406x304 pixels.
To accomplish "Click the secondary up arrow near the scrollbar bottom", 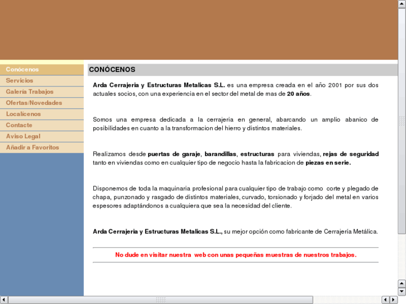I will [x=402, y=283].
